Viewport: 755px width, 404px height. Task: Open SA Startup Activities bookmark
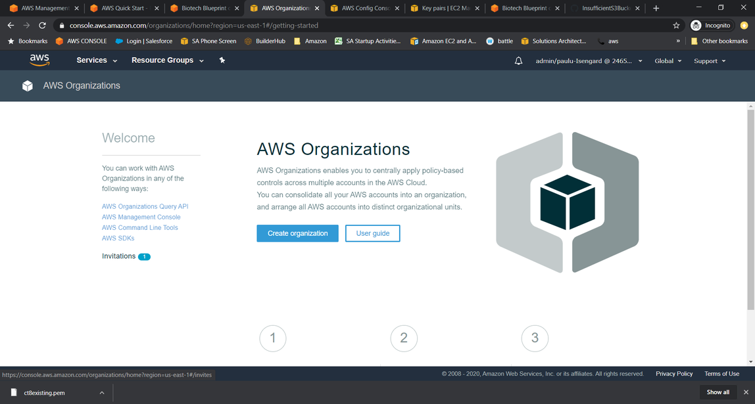click(x=368, y=41)
